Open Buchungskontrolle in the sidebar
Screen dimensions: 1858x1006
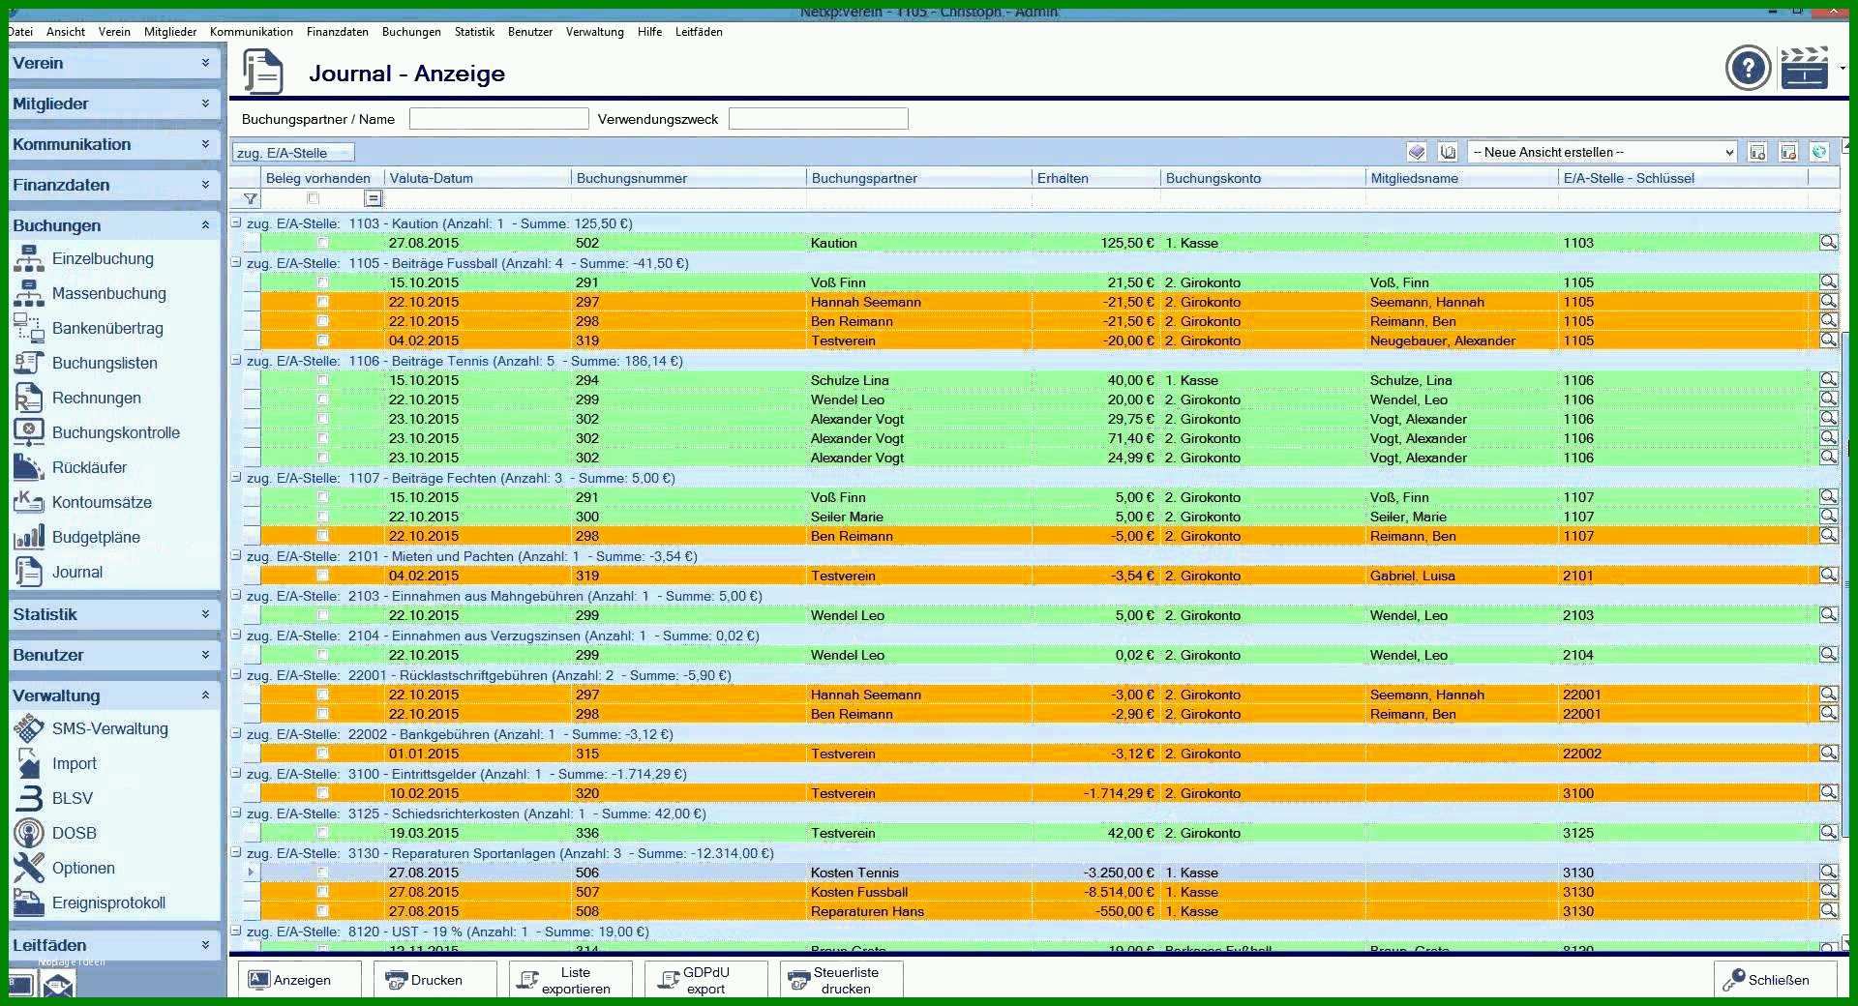click(115, 433)
